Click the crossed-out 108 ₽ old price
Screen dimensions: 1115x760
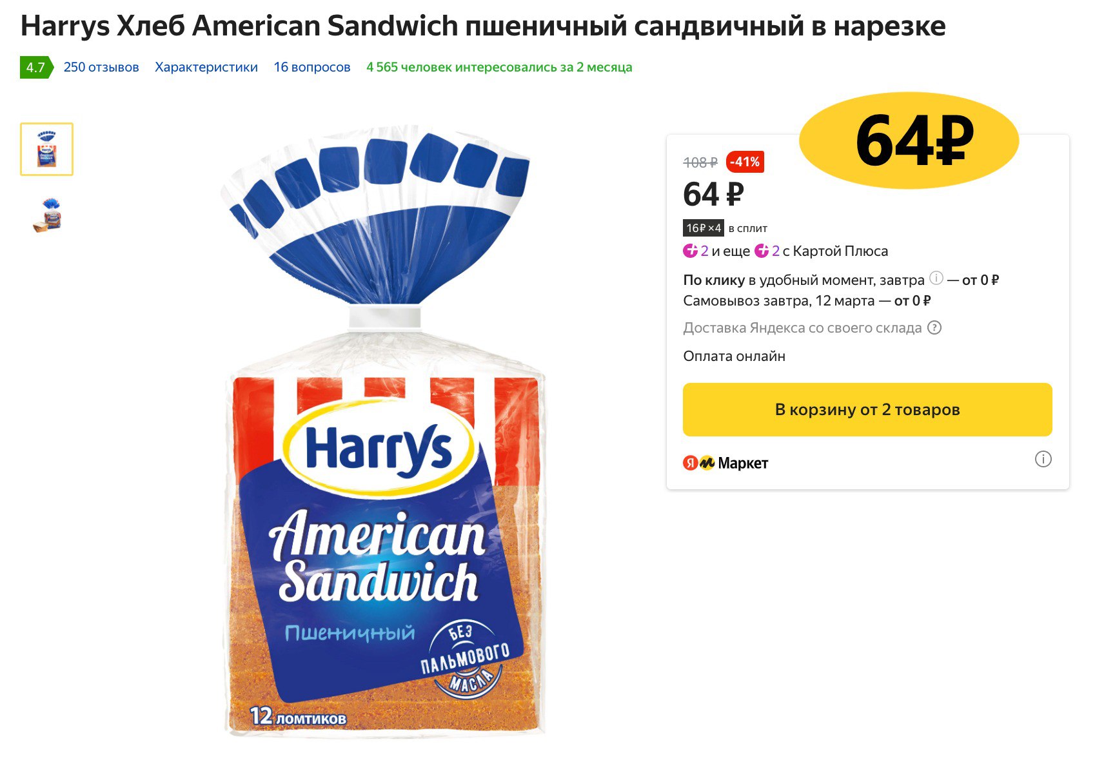700,162
